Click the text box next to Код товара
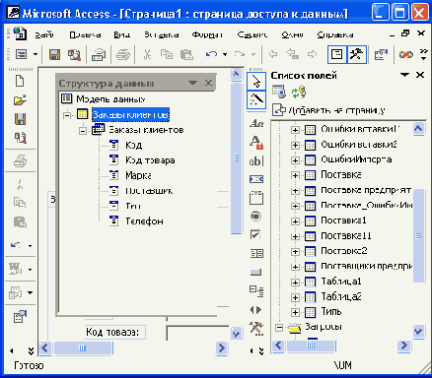Image resolution: width=432 pixels, height=378 pixels. tap(198, 333)
